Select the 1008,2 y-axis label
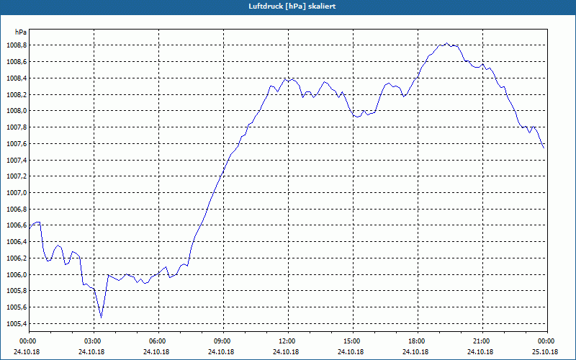 click(x=16, y=95)
